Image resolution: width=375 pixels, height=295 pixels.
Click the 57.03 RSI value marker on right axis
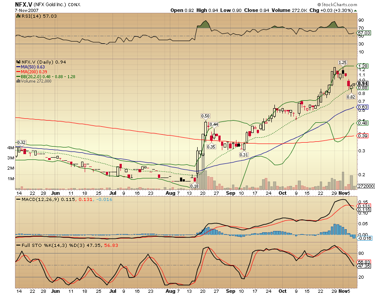pyautogui.click(x=365, y=32)
